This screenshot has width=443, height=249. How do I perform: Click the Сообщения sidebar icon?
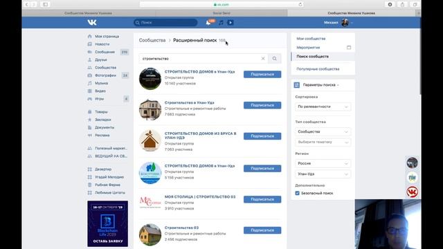[89, 52]
